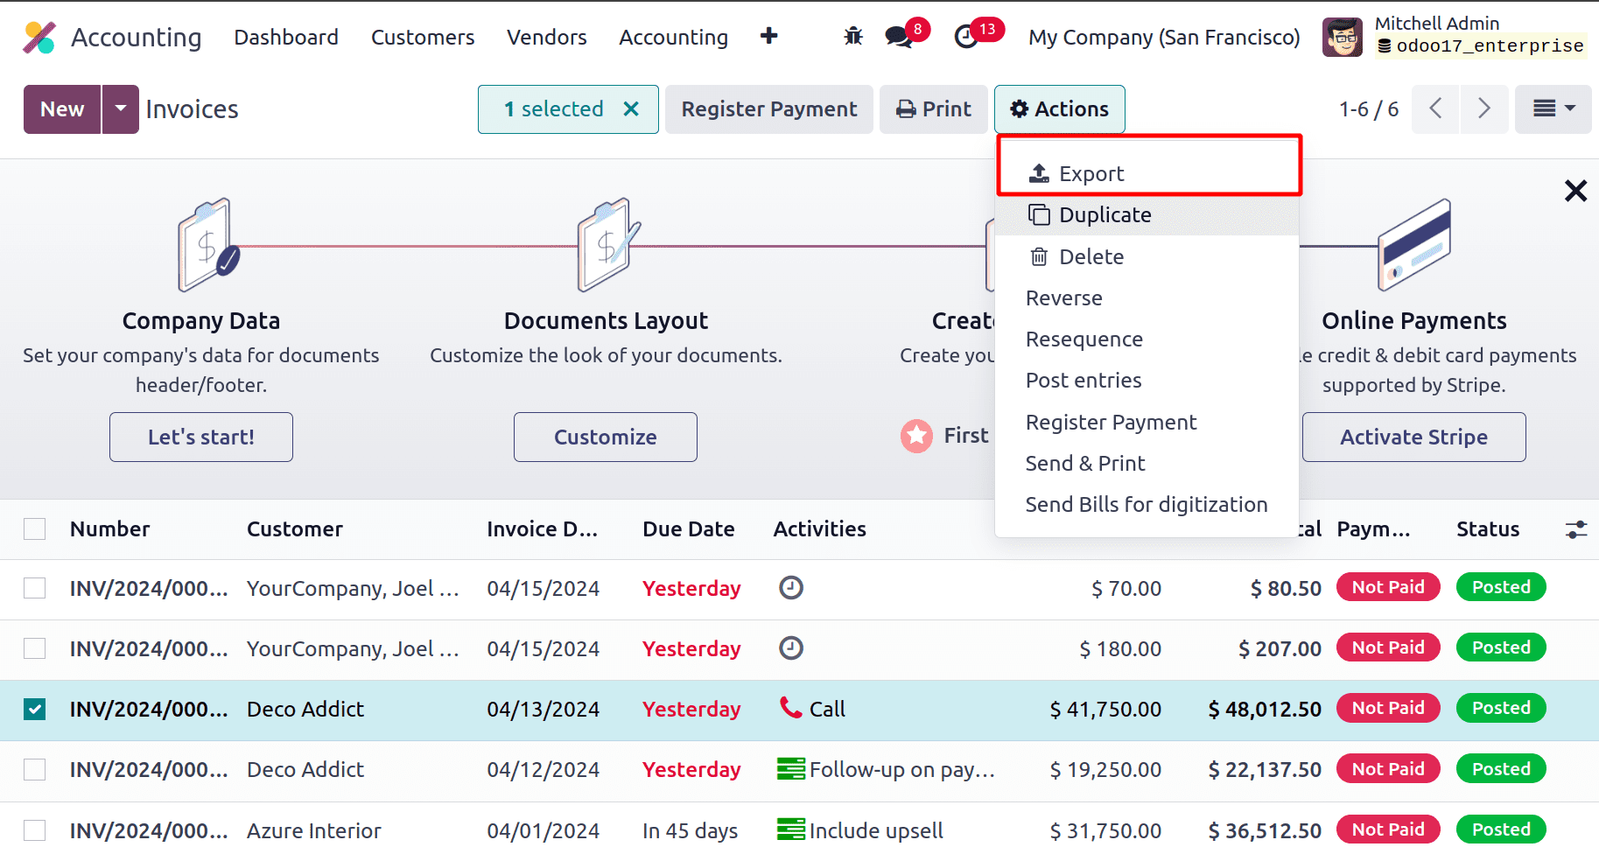Clear the 1 selected filter with X
This screenshot has width=1599, height=847.
[x=631, y=108]
